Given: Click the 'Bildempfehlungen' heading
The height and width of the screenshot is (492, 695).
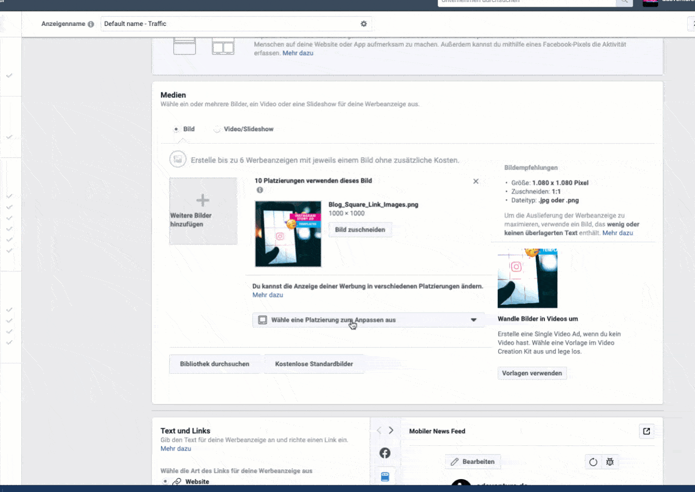Looking at the screenshot, I should [531, 167].
